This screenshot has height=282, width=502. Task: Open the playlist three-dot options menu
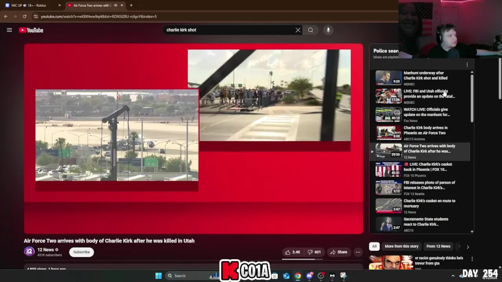467,65
